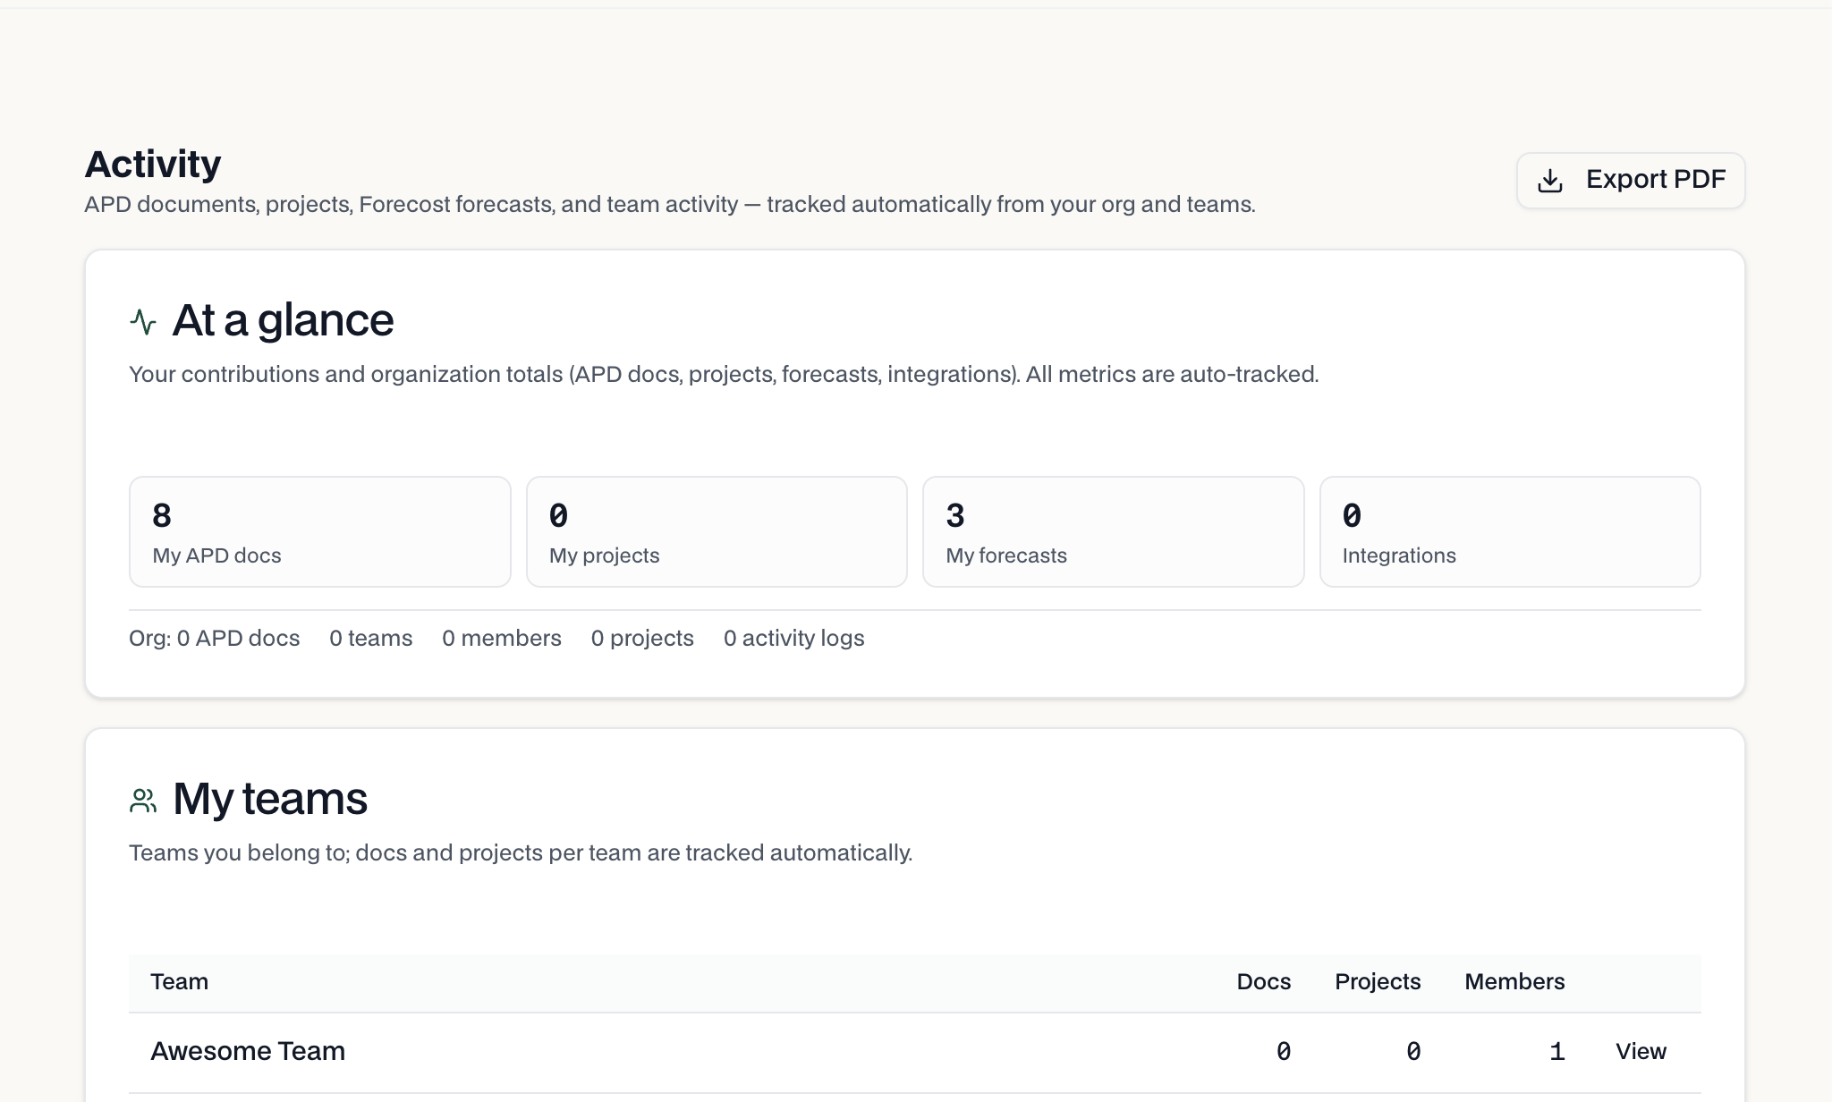The width and height of the screenshot is (1832, 1102).
Task: View the Awesome Team details
Action: point(1641,1051)
